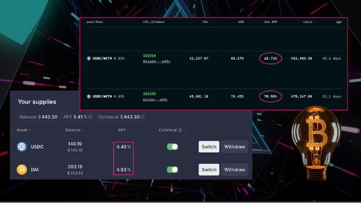Viewport: 361px width, 203px height.
Task: Select the 63.72% fee APR value
Action: click(270, 59)
